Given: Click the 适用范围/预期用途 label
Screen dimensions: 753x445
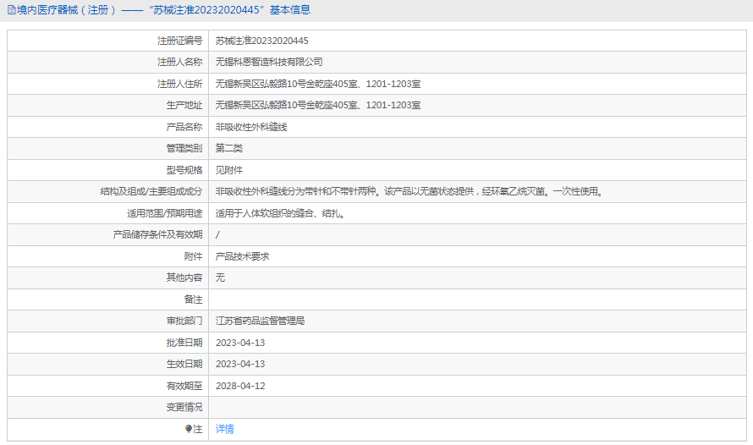Looking at the screenshot, I should [165, 214].
